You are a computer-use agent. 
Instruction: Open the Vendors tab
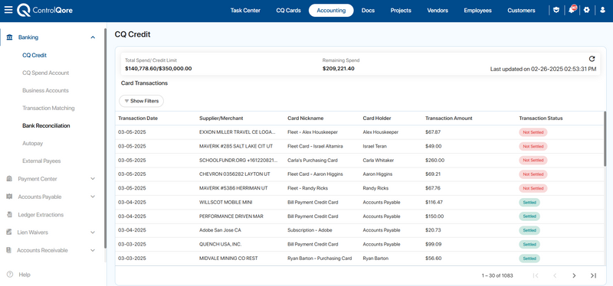click(x=438, y=11)
